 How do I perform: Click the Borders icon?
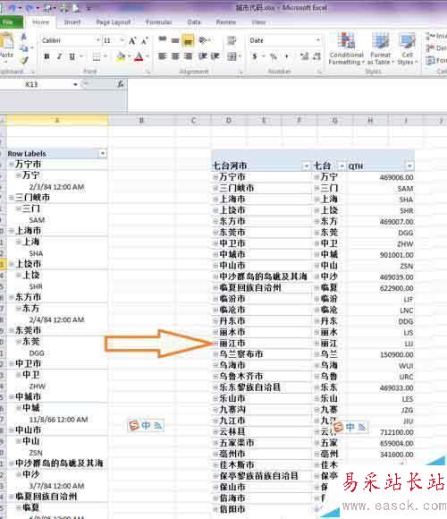tap(97, 56)
